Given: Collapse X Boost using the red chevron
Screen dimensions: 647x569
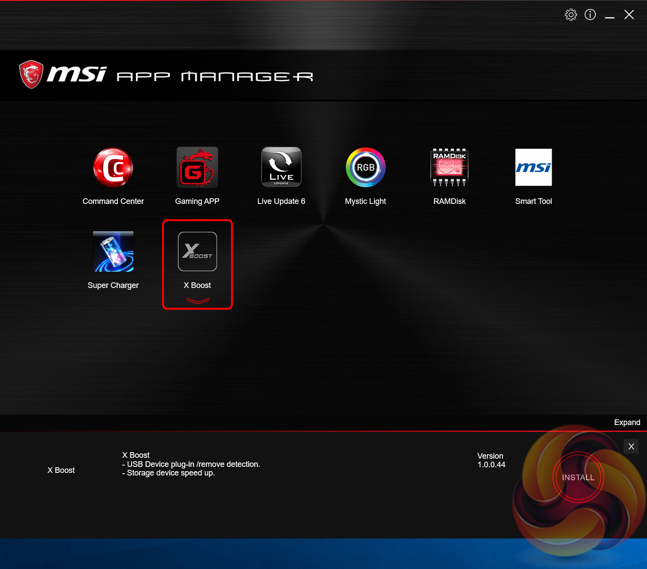Looking at the screenshot, I should click(x=198, y=300).
